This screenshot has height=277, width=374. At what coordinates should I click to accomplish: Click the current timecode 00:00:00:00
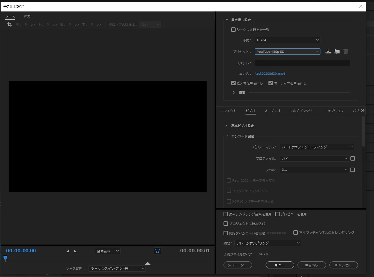pos(21,251)
